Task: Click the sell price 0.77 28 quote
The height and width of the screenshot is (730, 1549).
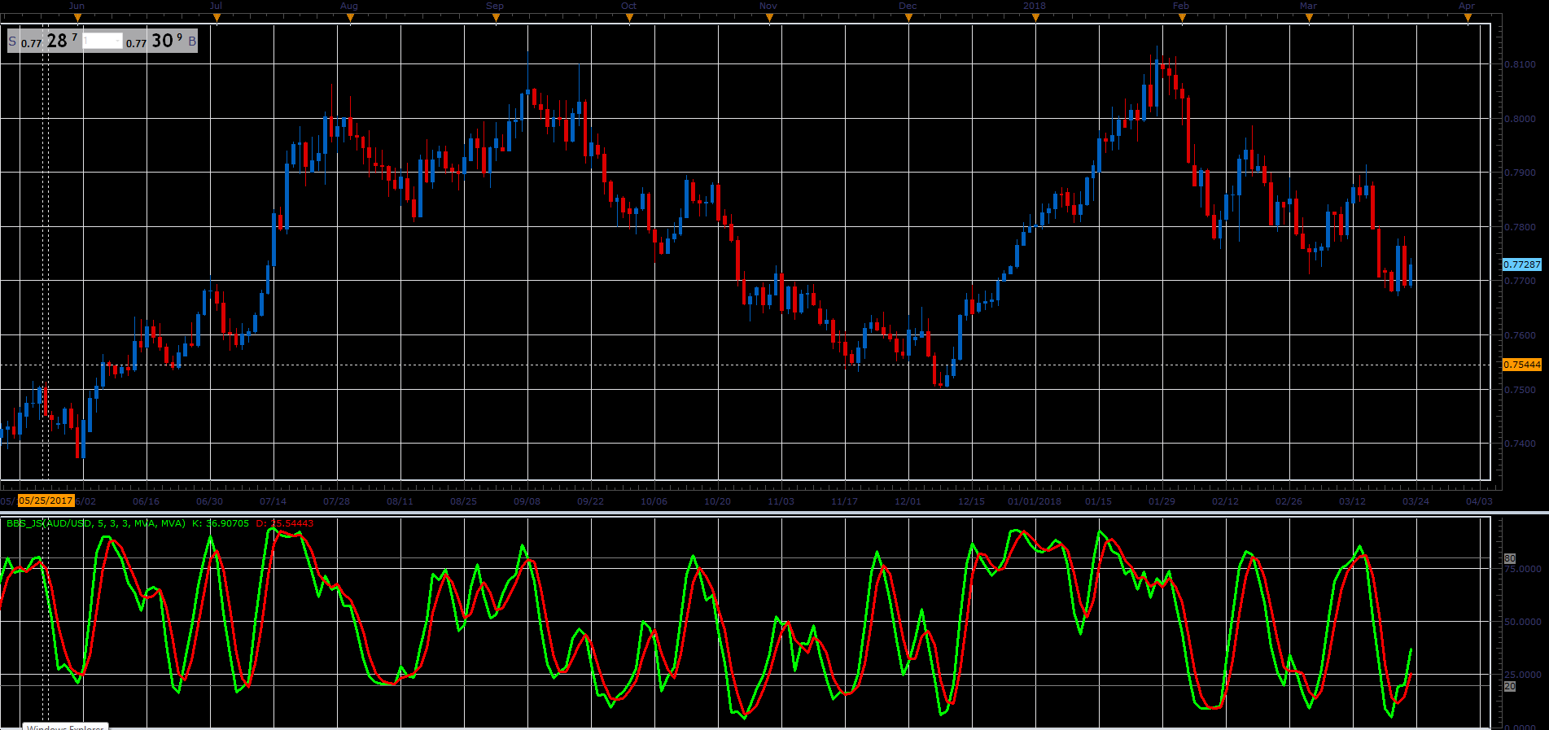Action: 50,41
